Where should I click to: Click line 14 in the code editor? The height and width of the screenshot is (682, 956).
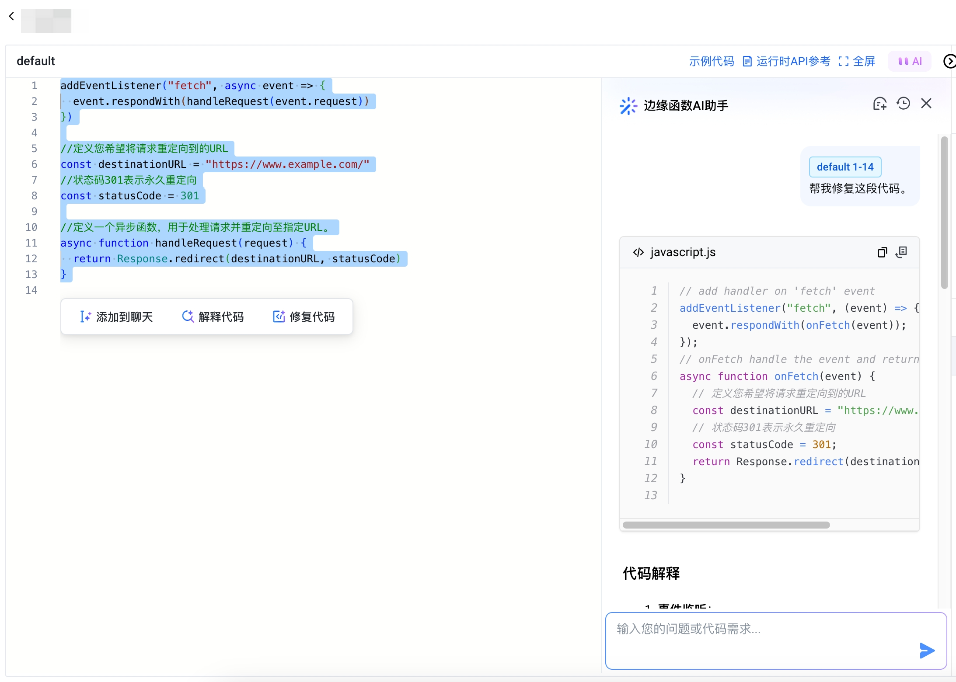(175, 290)
